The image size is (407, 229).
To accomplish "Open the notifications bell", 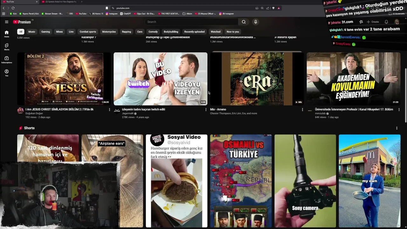I will point(386,22).
